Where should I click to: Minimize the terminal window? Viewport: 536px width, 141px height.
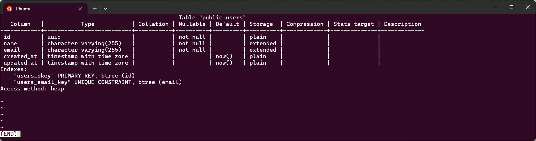pyautogui.click(x=495, y=7)
